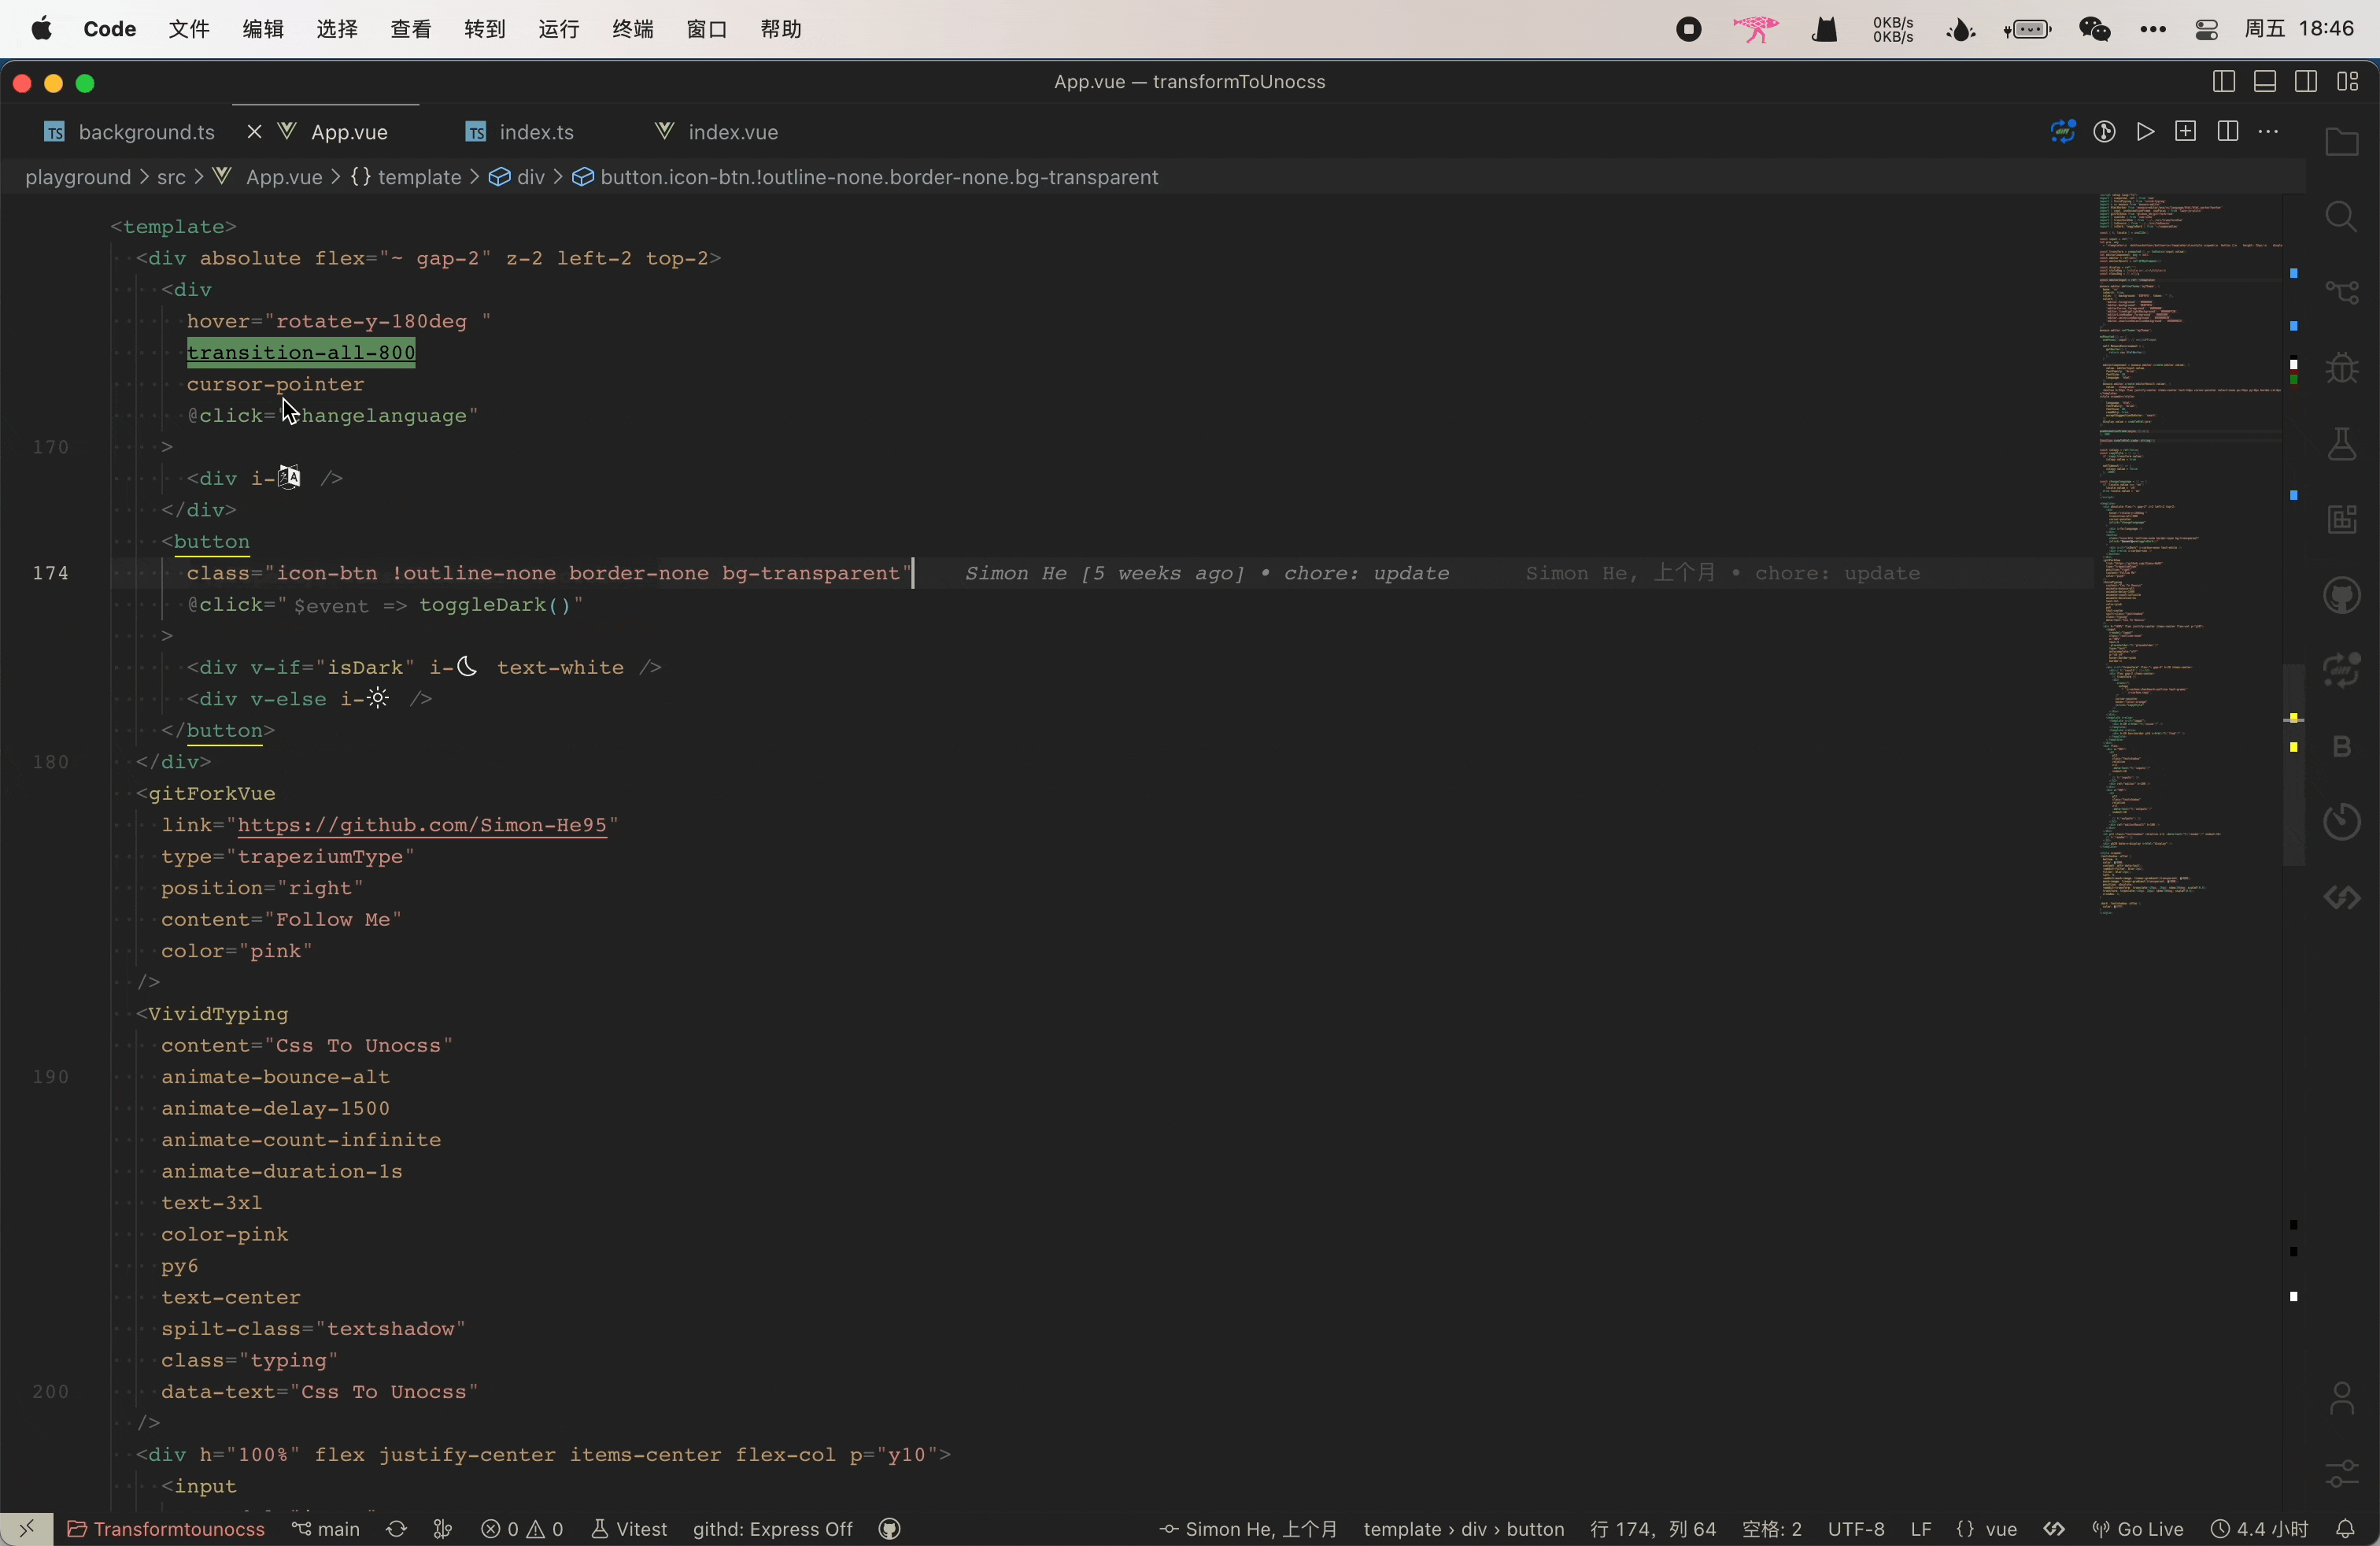Toggle the secondary sidebar layout button
Image resolution: width=2380 pixels, height=1546 pixels.
2306,82
